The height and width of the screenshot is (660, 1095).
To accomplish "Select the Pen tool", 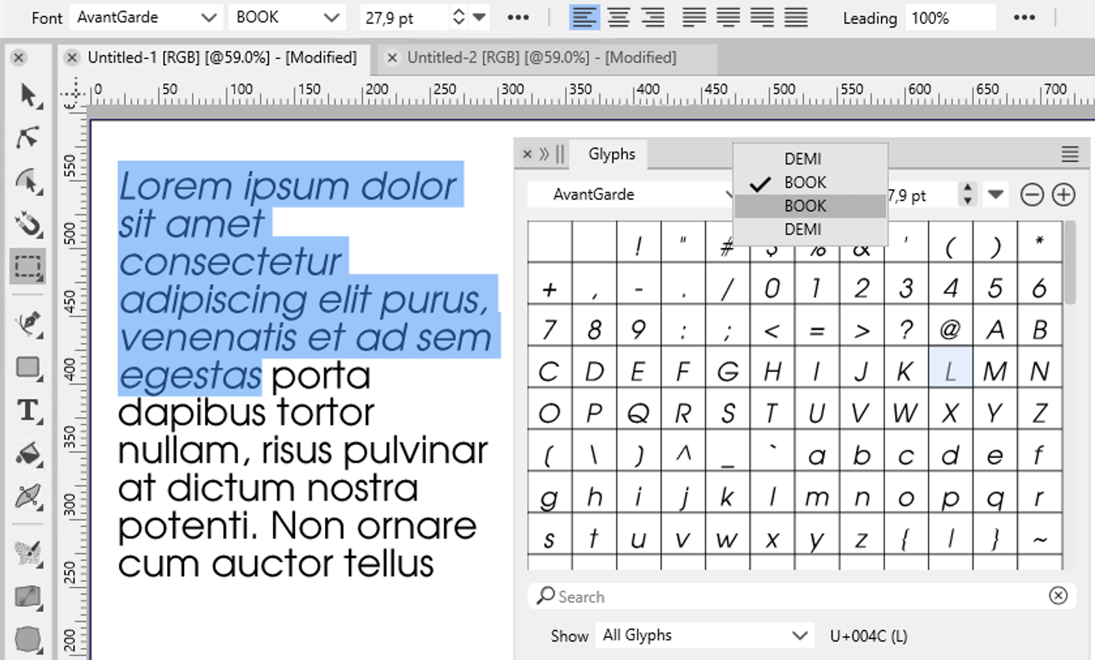I will tap(27, 323).
